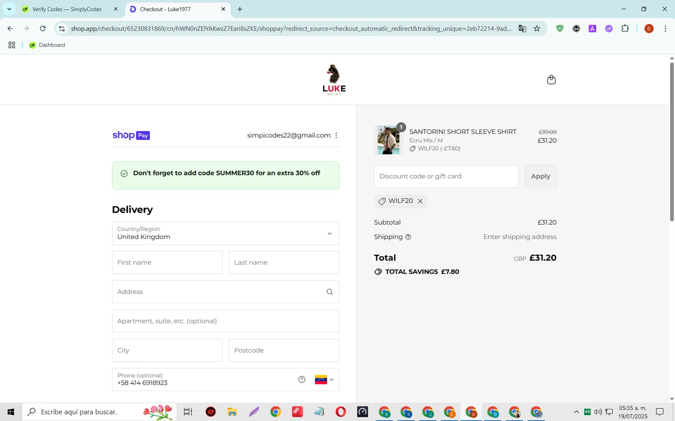Open the shopping bag cart icon
Screen dimensions: 675x421
[x=551, y=80]
